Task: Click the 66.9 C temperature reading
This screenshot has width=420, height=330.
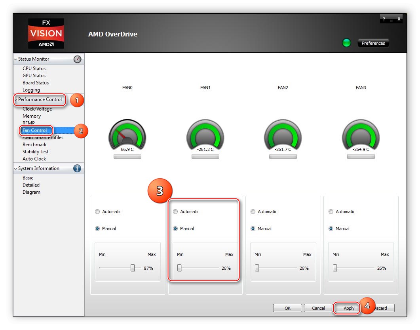Action: 127,149
